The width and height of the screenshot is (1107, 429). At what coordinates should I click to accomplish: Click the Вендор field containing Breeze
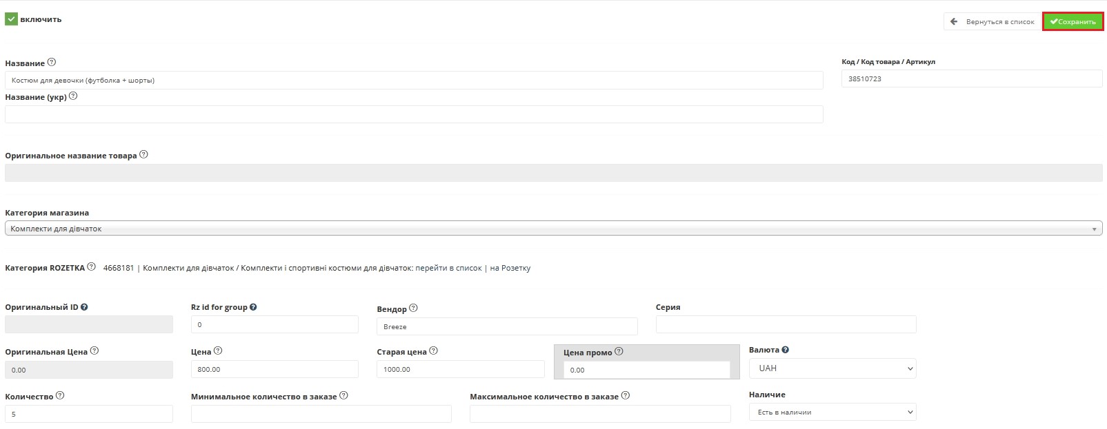pos(507,326)
